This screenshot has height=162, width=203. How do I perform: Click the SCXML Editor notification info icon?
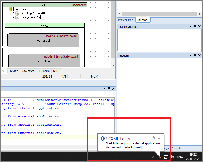point(103,139)
